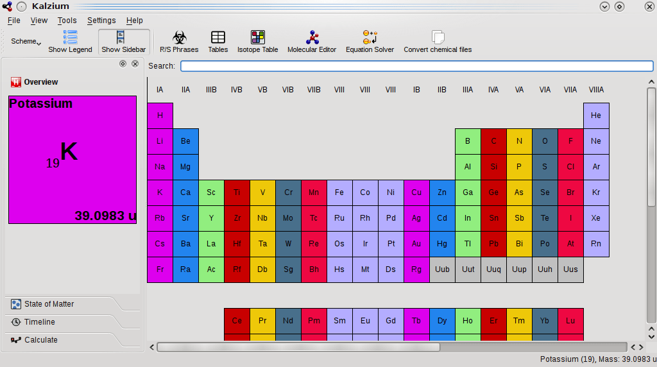Image resolution: width=657 pixels, height=367 pixels.
Task: Select the Carbon (C) element cell
Action: 493,141
